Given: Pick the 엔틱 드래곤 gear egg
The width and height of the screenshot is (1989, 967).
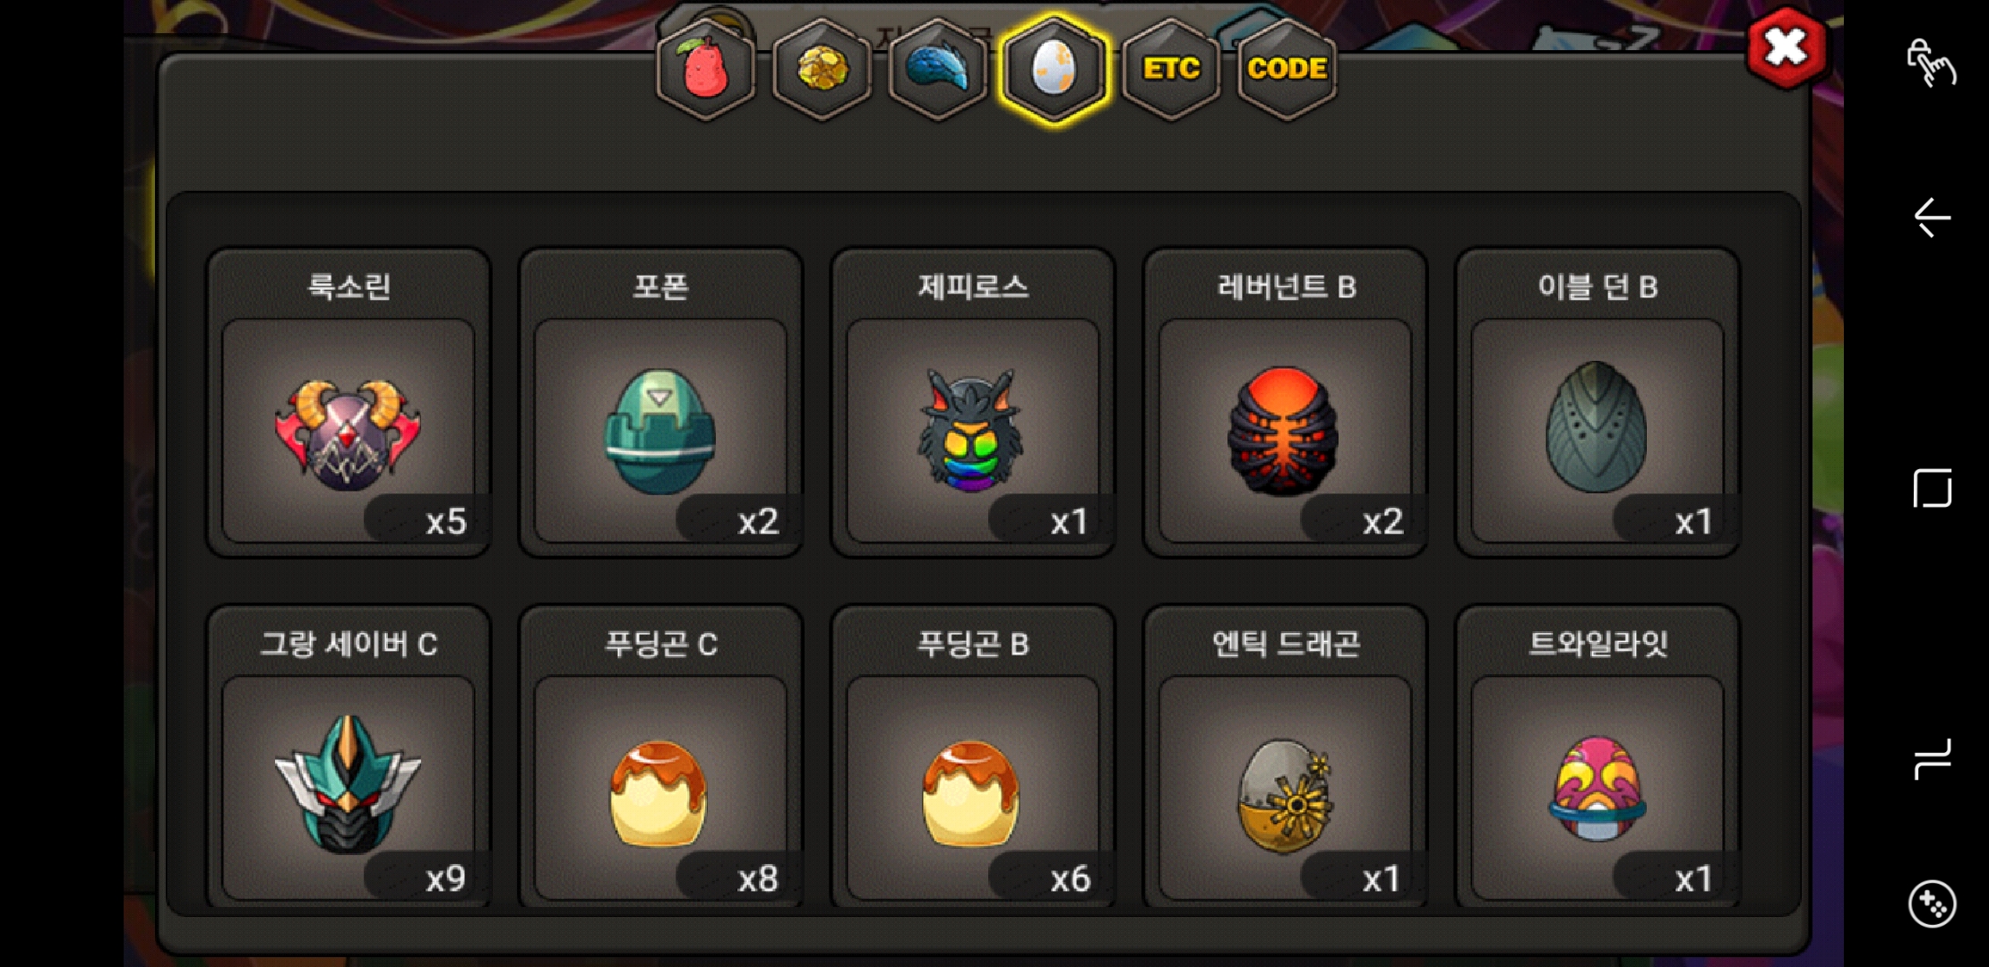Looking at the screenshot, I should click(x=1286, y=757).
